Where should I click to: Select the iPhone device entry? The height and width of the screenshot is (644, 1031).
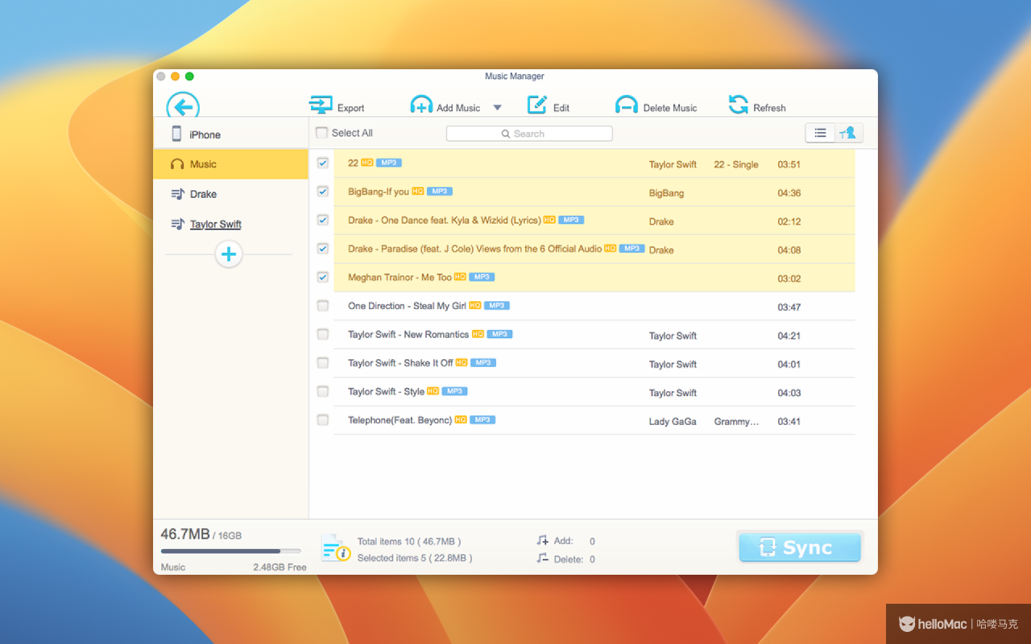click(231, 134)
